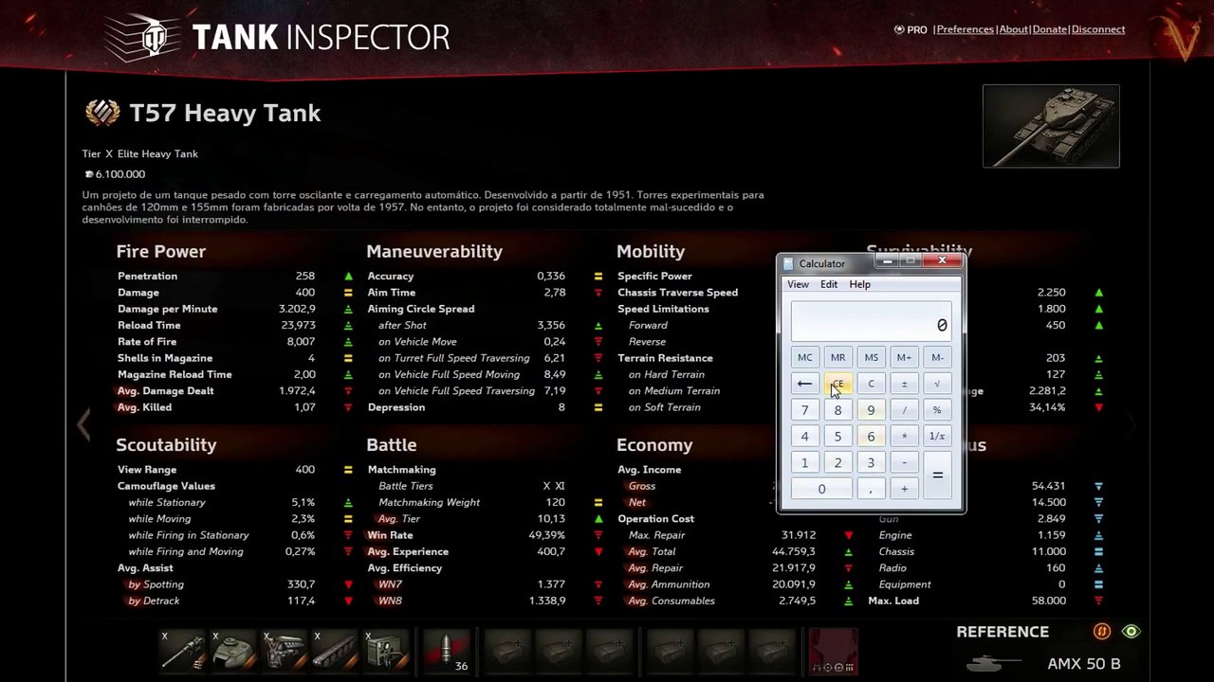Click digit 0 on the Calculator
The height and width of the screenshot is (682, 1214).
coord(821,489)
